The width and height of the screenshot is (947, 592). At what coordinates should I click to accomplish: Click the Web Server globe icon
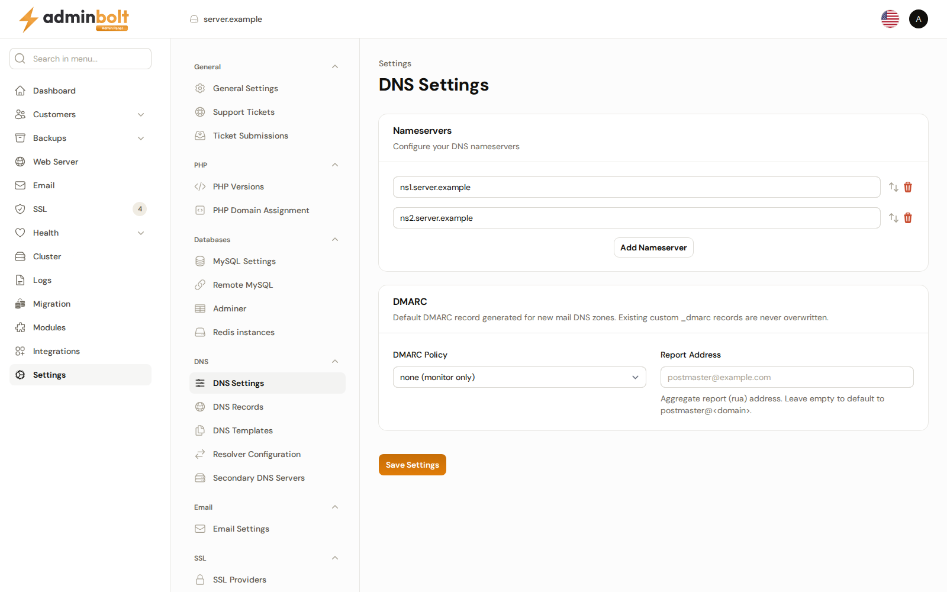click(x=20, y=162)
